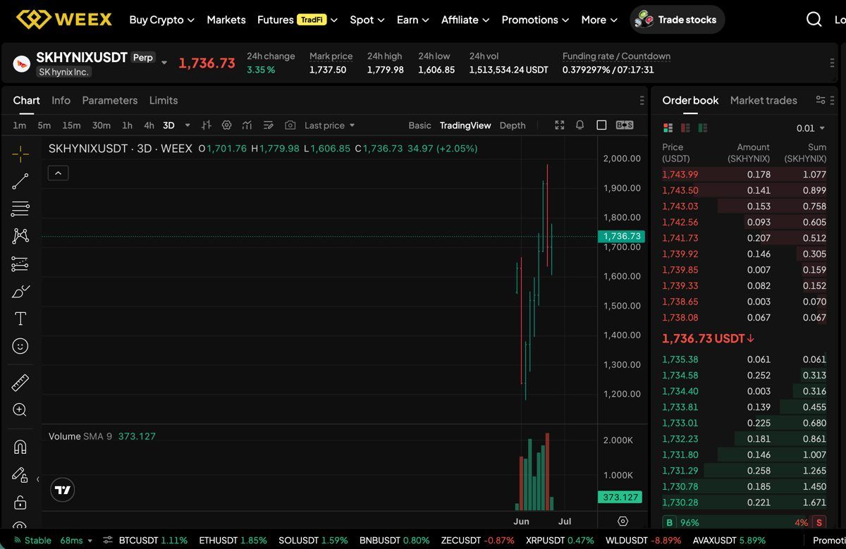Show asks-only order book view
This screenshot has height=549, width=846.
pyautogui.click(x=685, y=128)
